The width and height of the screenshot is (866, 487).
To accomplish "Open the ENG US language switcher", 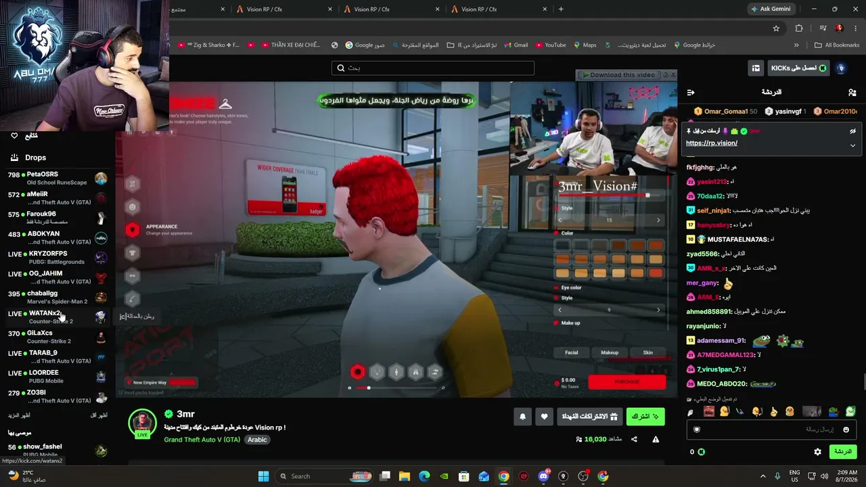I will click(795, 476).
